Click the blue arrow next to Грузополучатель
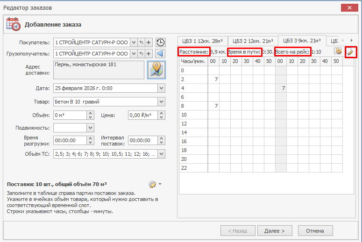This screenshot has width=362, height=242. tap(160, 54)
